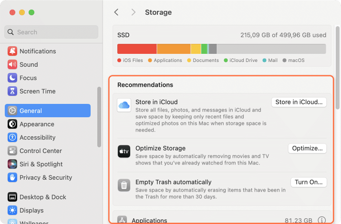Click the Search input field
Image resolution: width=341 pixels, height=224 pixels.
[52, 32]
